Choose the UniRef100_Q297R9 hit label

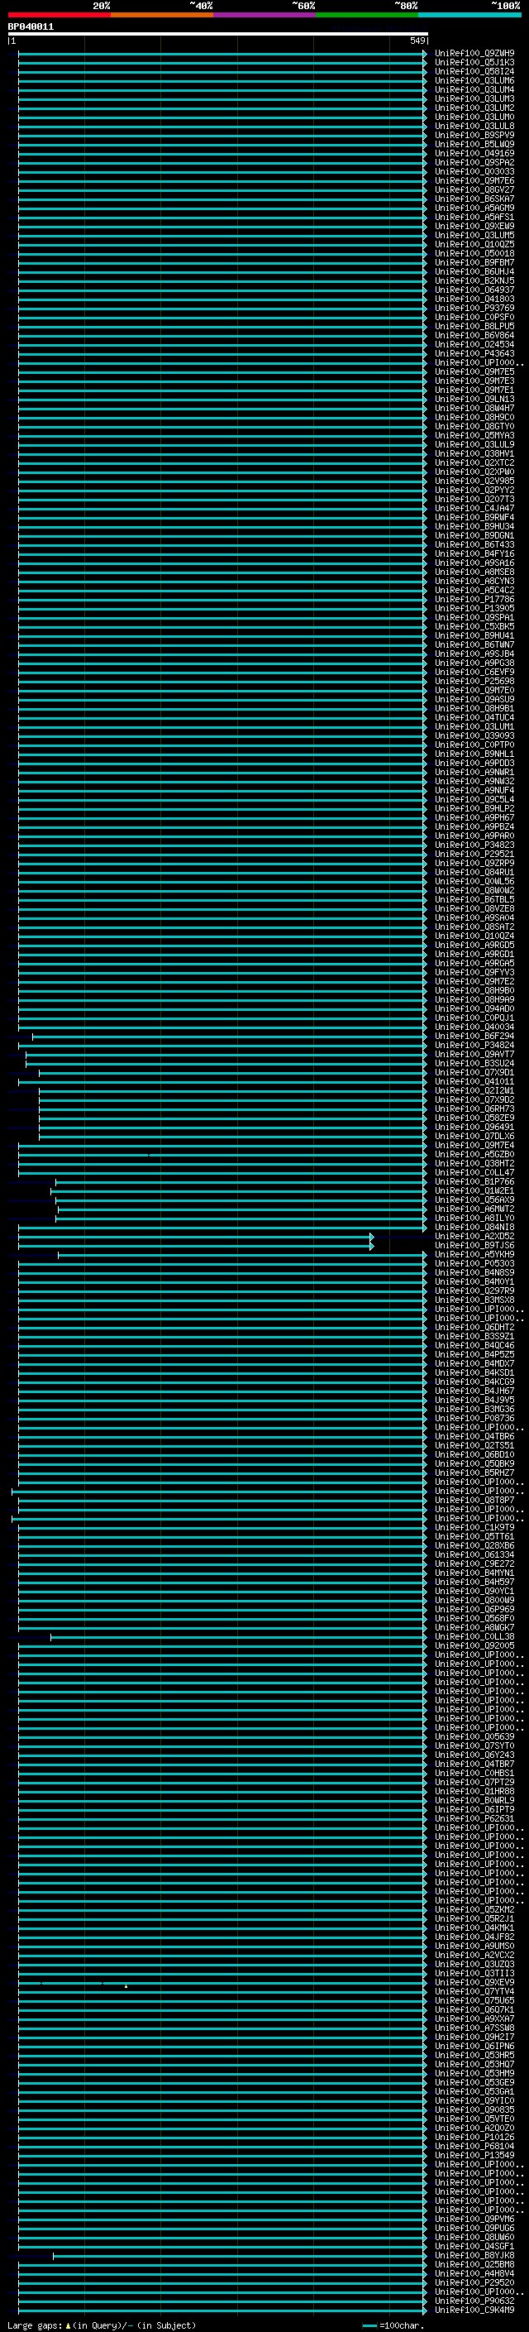(x=474, y=1291)
